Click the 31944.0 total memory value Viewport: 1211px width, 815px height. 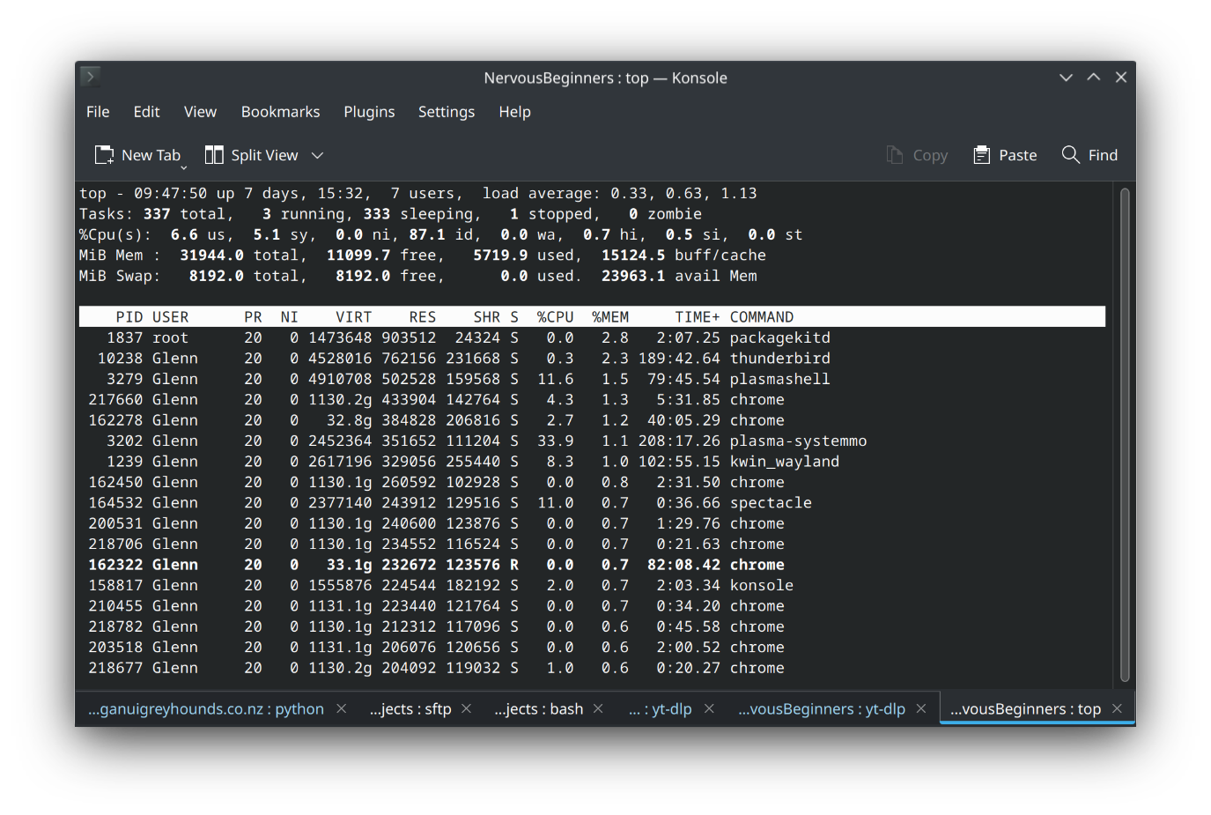211,256
